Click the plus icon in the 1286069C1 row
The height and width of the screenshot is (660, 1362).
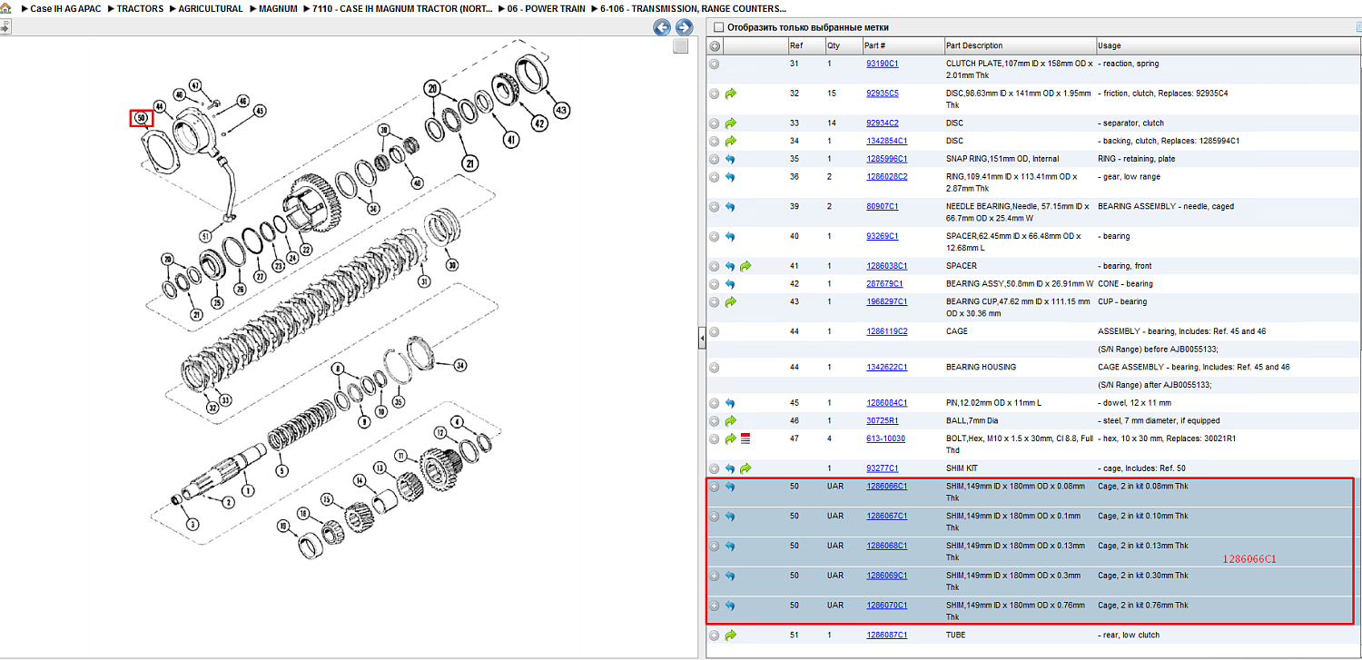pos(715,576)
